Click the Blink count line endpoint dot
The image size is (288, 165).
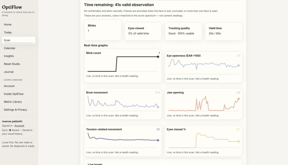click(158, 57)
